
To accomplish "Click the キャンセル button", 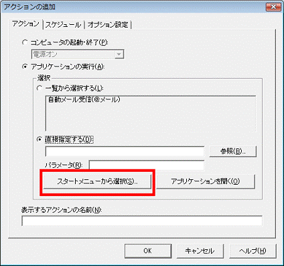I will (x=200, y=251).
